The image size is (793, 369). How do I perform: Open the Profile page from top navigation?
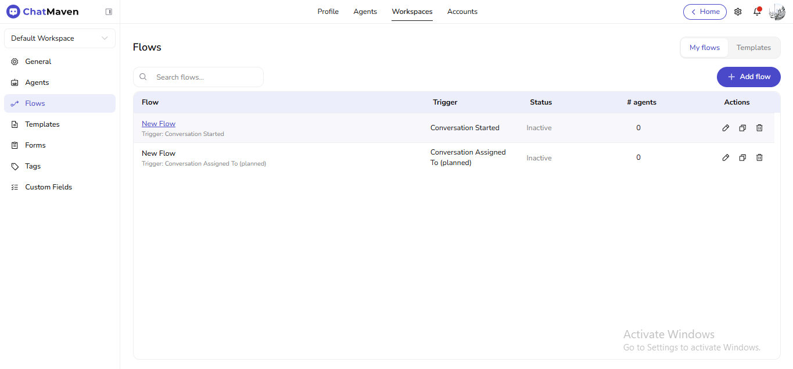[x=328, y=11]
